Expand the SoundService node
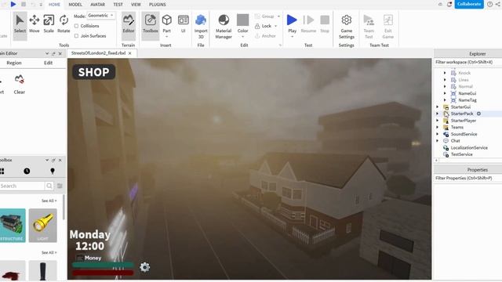Viewport: 502px width, 282px height. pyautogui.click(x=438, y=134)
